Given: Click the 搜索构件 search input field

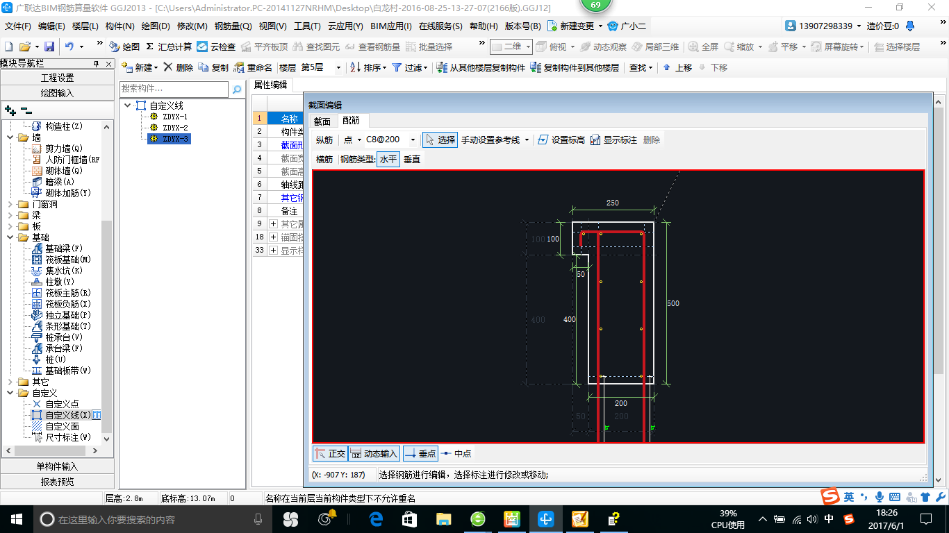Looking at the screenshot, I should pos(174,89).
